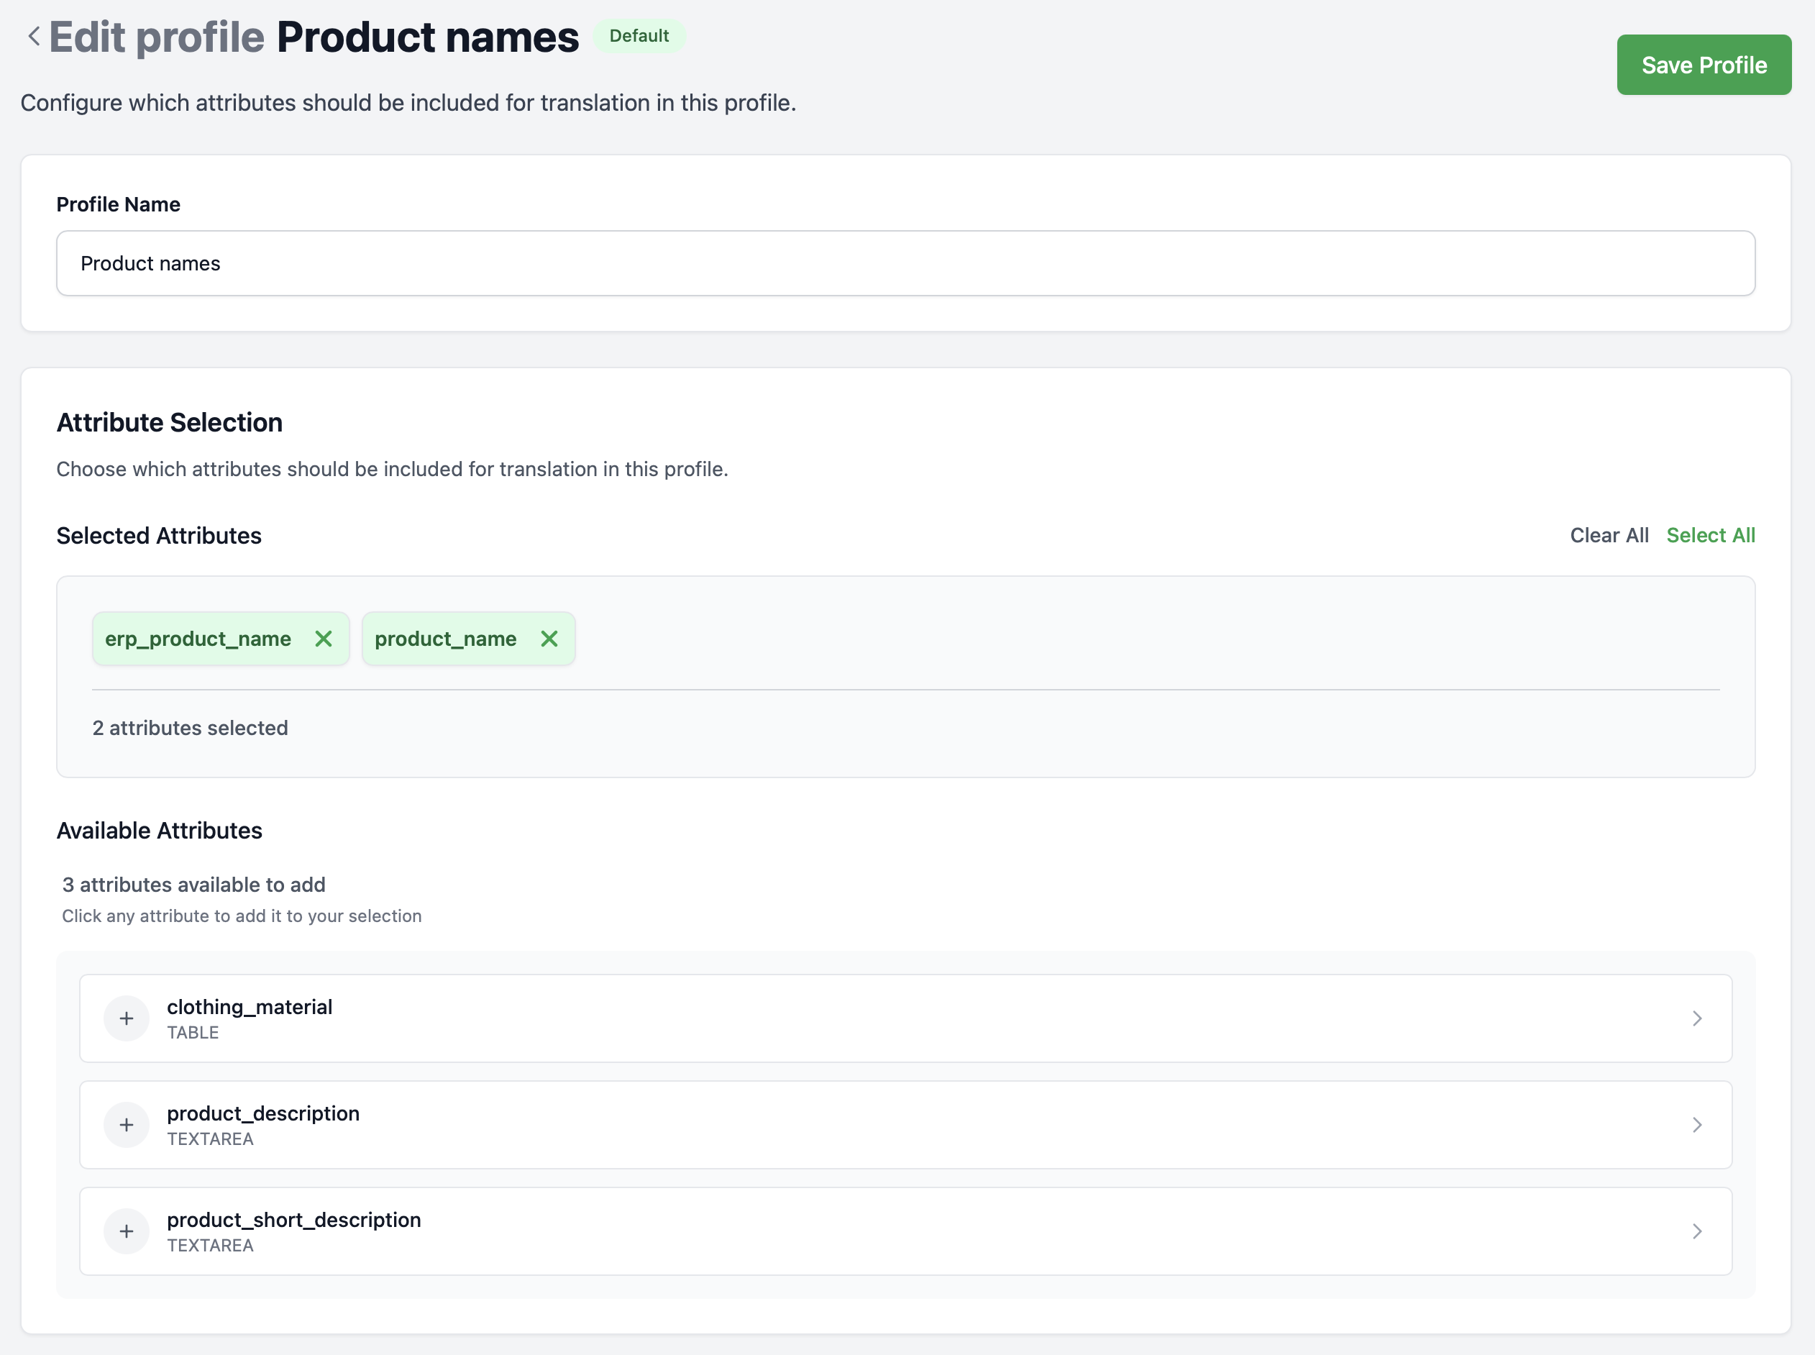Click the erp_product_name tag label

tap(198, 639)
